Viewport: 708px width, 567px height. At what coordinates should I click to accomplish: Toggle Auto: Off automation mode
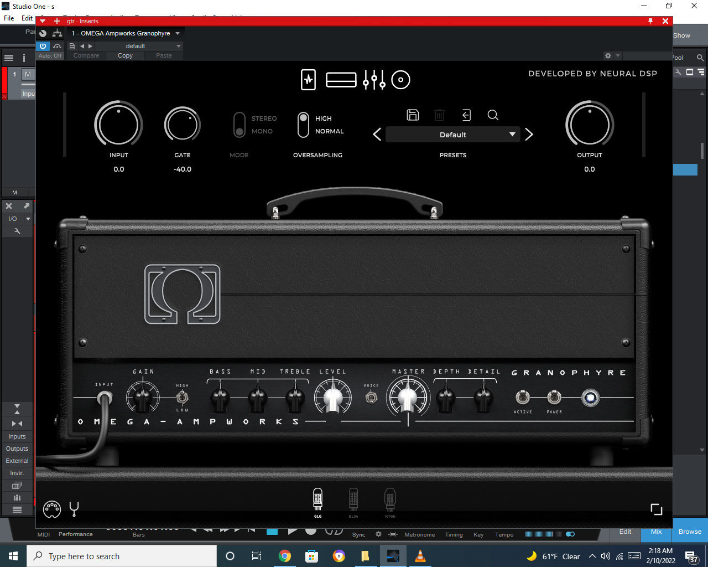click(50, 55)
